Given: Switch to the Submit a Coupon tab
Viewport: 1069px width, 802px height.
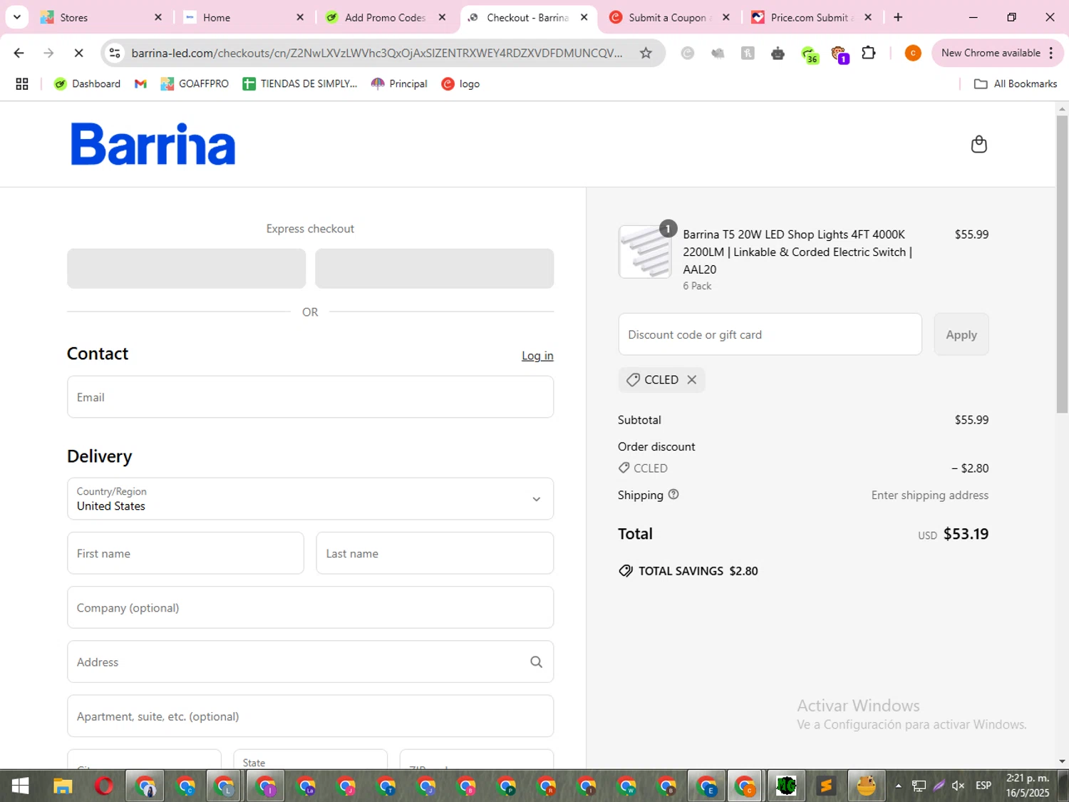Looking at the screenshot, I should tap(668, 17).
